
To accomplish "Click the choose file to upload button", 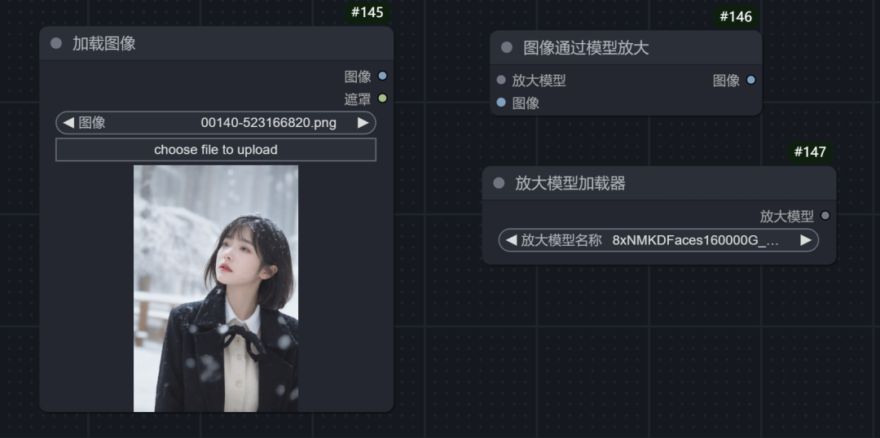I will (216, 150).
